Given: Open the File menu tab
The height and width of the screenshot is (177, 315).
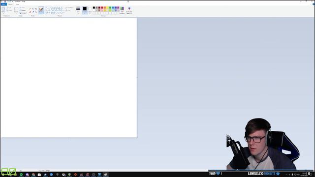Looking at the screenshot, I should [x=3, y=4].
